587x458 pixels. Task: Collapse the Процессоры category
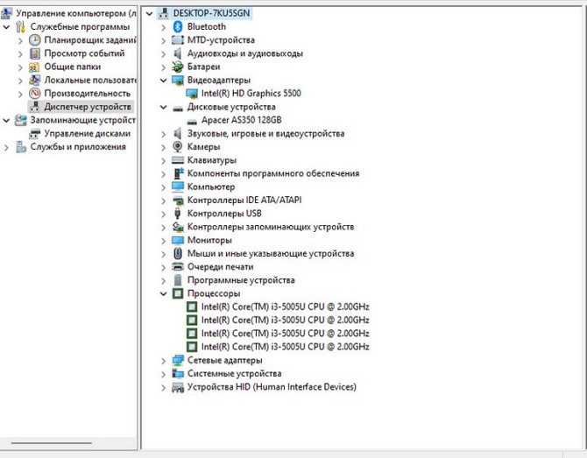(164, 294)
